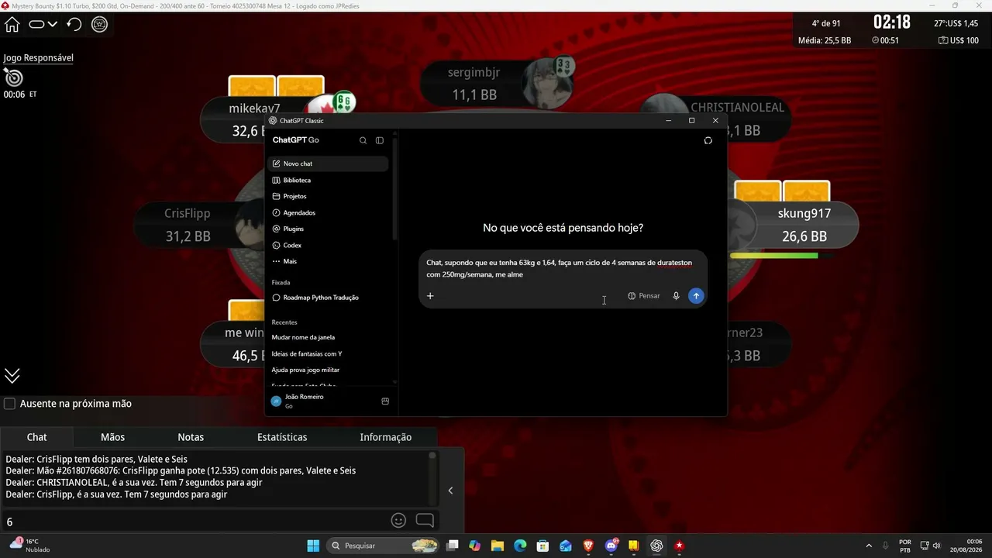This screenshot has height=558, width=992.
Task: Expand the Mais menu in ChatGPT sidebar
Action: click(328, 261)
